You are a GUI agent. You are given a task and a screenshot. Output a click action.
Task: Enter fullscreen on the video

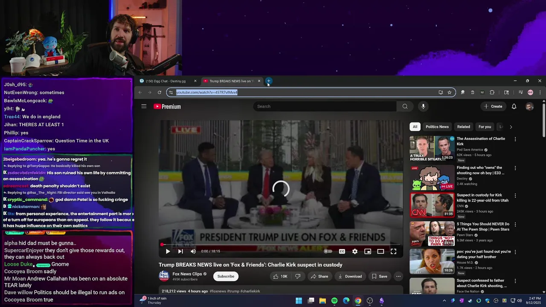(x=393, y=251)
